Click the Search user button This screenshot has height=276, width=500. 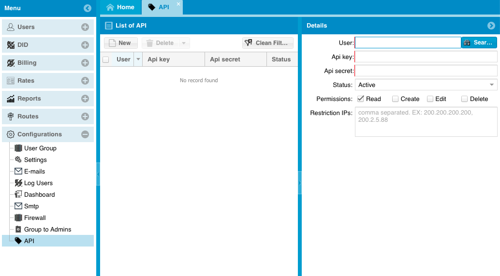[x=479, y=43]
